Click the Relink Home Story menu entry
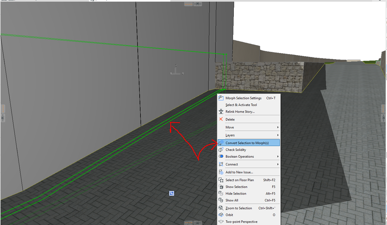387x225 pixels. (249, 111)
